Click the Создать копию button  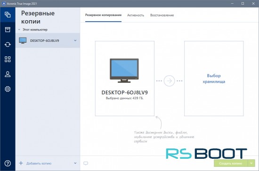coord(231,163)
